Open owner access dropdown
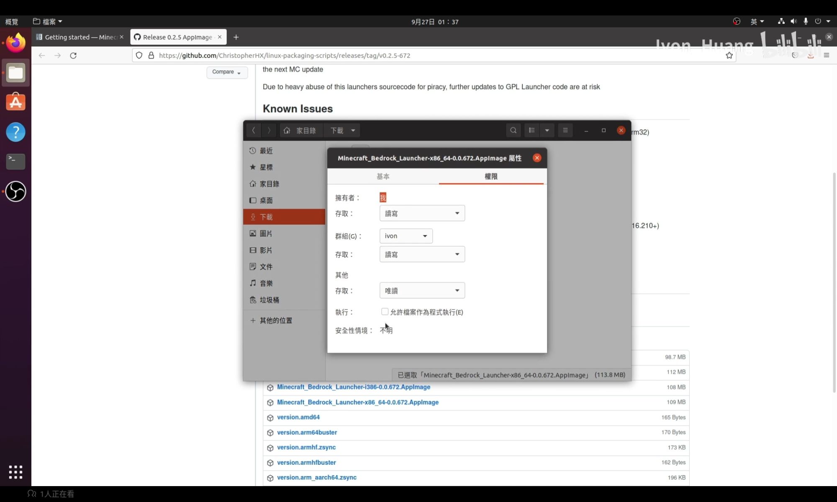Image resolution: width=837 pixels, height=502 pixels. pyautogui.click(x=422, y=213)
